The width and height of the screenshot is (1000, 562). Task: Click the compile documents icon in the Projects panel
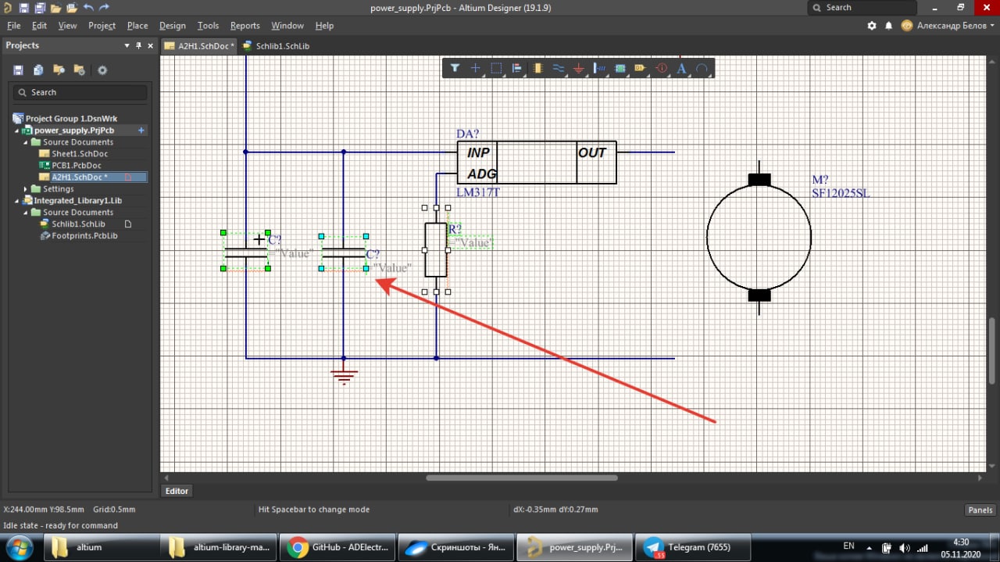[38, 70]
